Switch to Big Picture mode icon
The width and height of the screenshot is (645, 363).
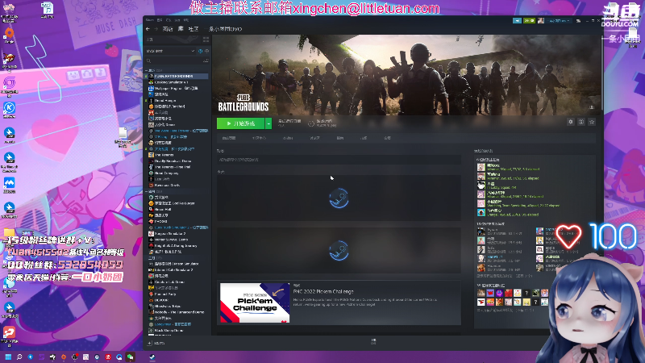(578, 21)
